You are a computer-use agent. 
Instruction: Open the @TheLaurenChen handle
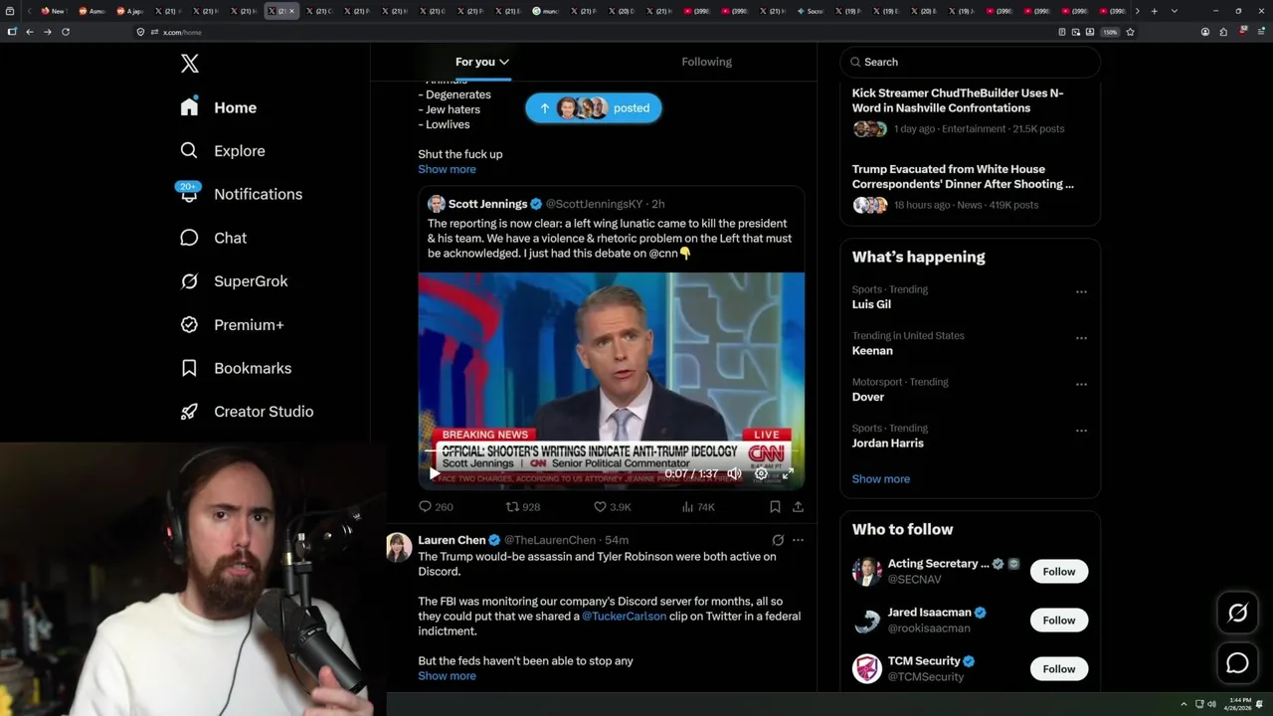point(550,540)
